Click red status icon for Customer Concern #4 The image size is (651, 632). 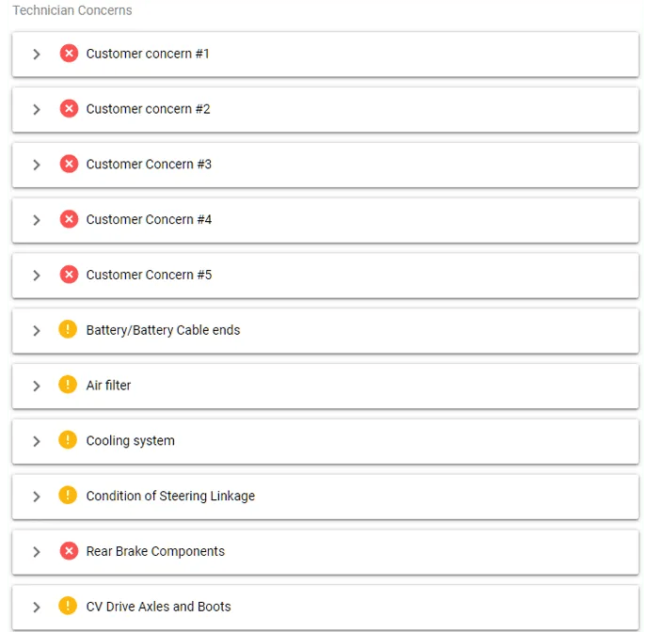click(x=69, y=219)
